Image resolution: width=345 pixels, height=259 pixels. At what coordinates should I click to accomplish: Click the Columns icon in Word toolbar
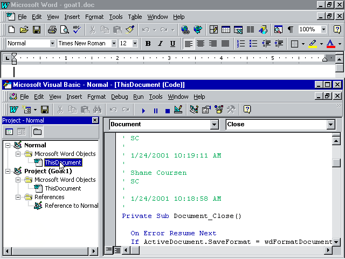click(x=250, y=30)
